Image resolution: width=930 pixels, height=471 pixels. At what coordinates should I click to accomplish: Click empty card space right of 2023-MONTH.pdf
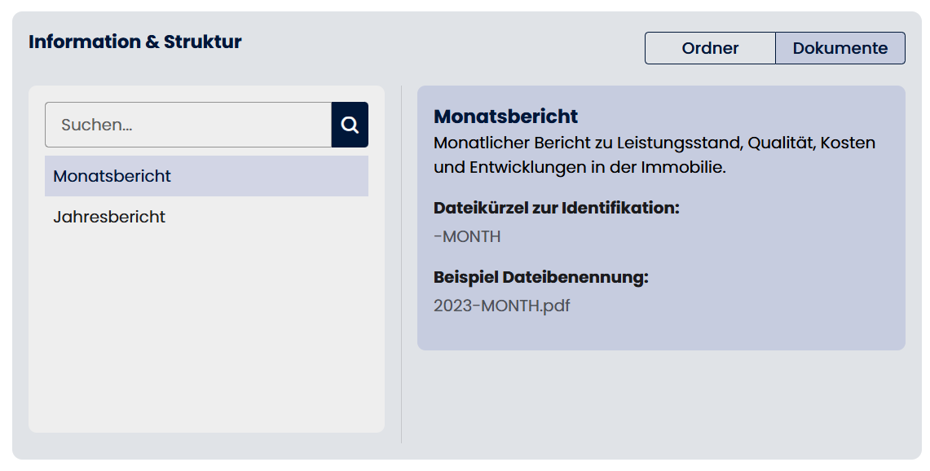click(734, 306)
